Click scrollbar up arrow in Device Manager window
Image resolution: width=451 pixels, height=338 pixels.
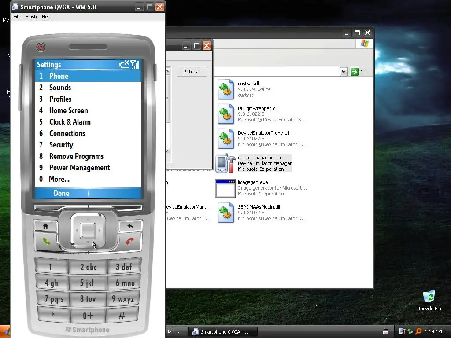tap(168, 71)
